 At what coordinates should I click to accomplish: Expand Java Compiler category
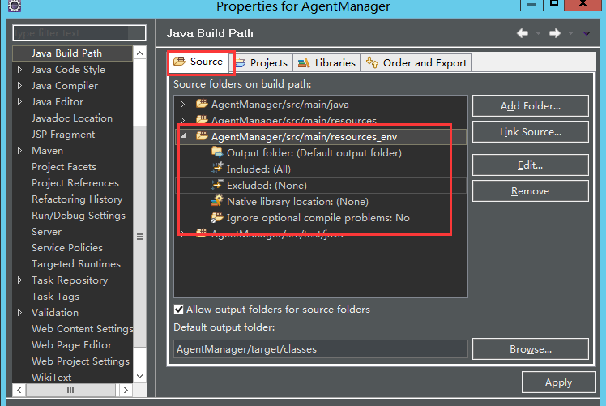pos(19,86)
